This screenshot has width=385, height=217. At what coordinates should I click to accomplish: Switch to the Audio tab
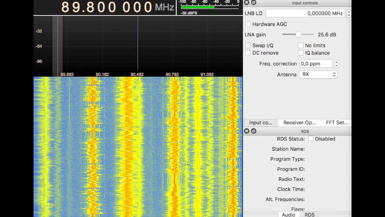point(288,215)
